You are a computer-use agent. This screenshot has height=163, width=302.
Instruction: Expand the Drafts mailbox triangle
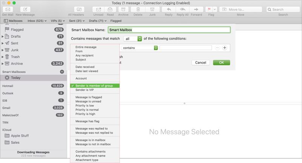coord(3,36)
